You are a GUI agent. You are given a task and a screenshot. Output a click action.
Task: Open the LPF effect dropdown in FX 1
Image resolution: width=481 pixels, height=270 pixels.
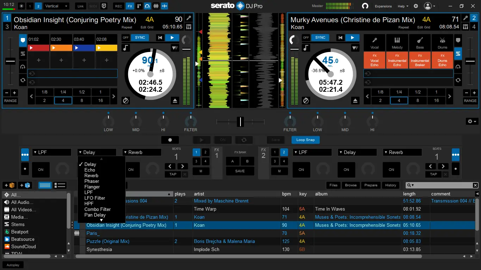point(52,152)
